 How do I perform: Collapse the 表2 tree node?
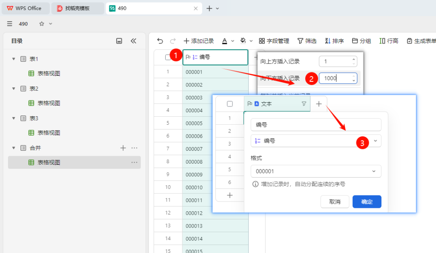click(14, 89)
